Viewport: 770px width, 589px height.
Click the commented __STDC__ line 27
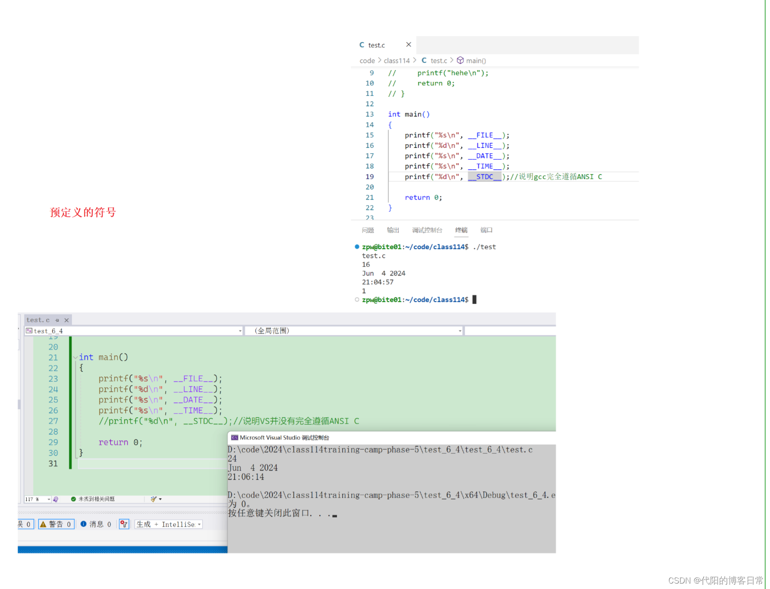(229, 421)
